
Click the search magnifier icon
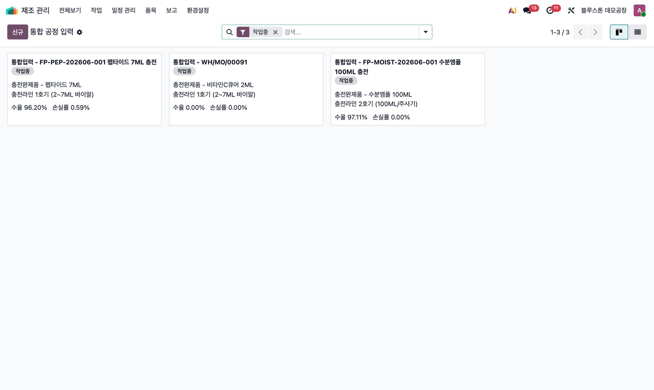tap(229, 32)
